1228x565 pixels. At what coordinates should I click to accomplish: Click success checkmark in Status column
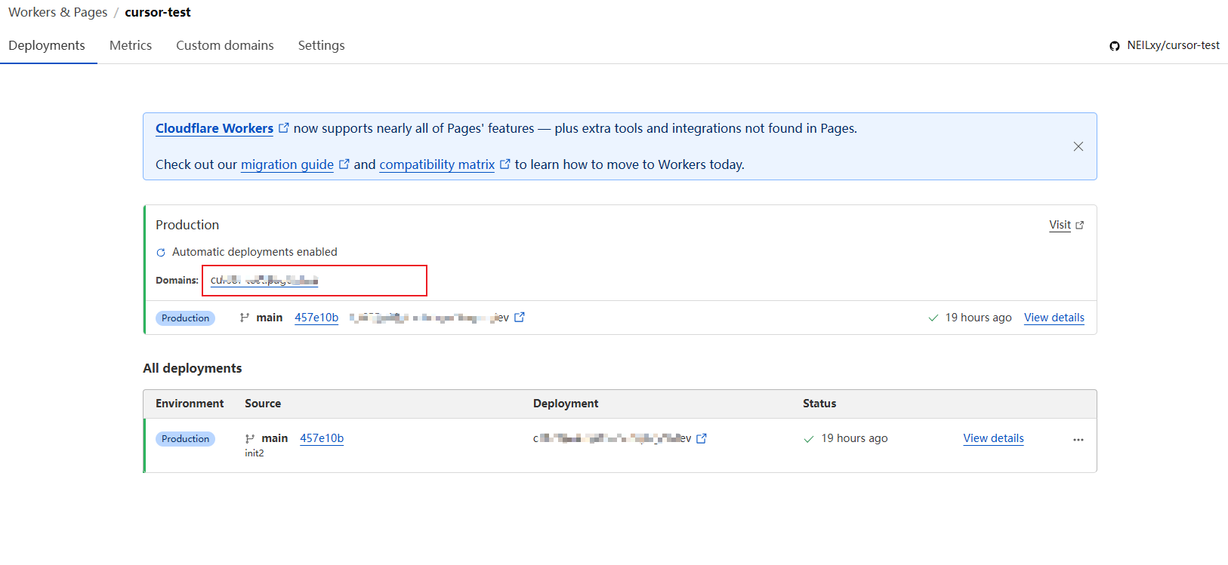(809, 439)
